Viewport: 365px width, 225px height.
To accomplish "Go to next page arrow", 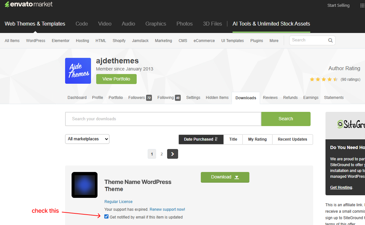I will pos(172,154).
